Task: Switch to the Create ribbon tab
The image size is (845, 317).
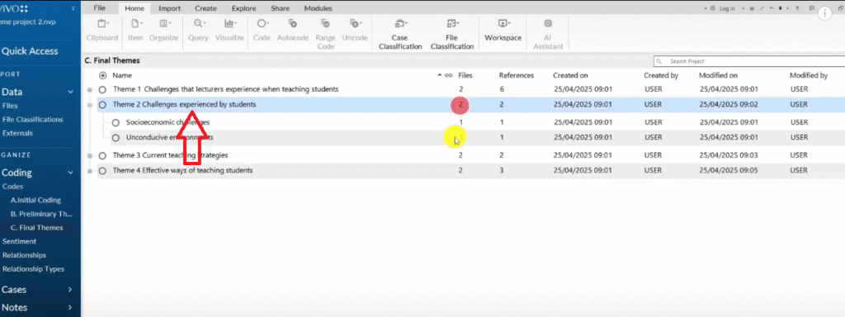Action: point(205,8)
